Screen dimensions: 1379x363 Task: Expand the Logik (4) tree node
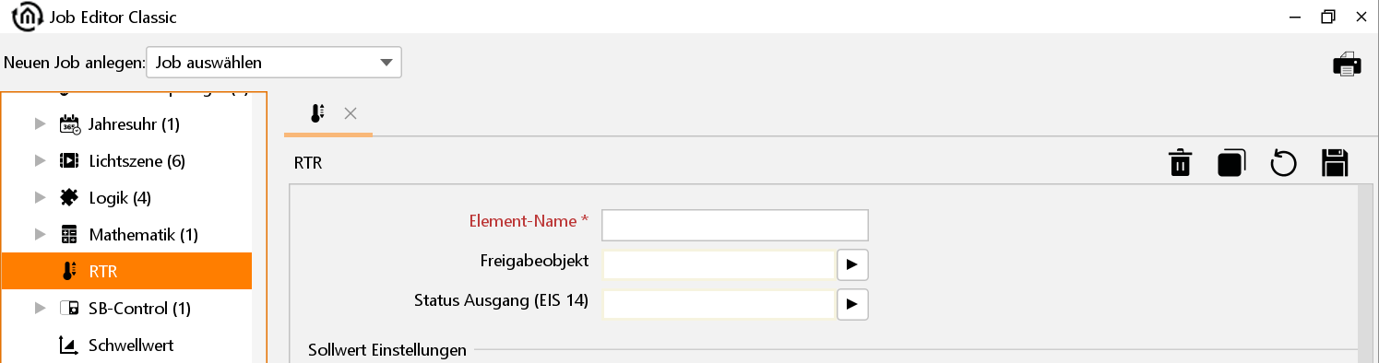(40, 197)
